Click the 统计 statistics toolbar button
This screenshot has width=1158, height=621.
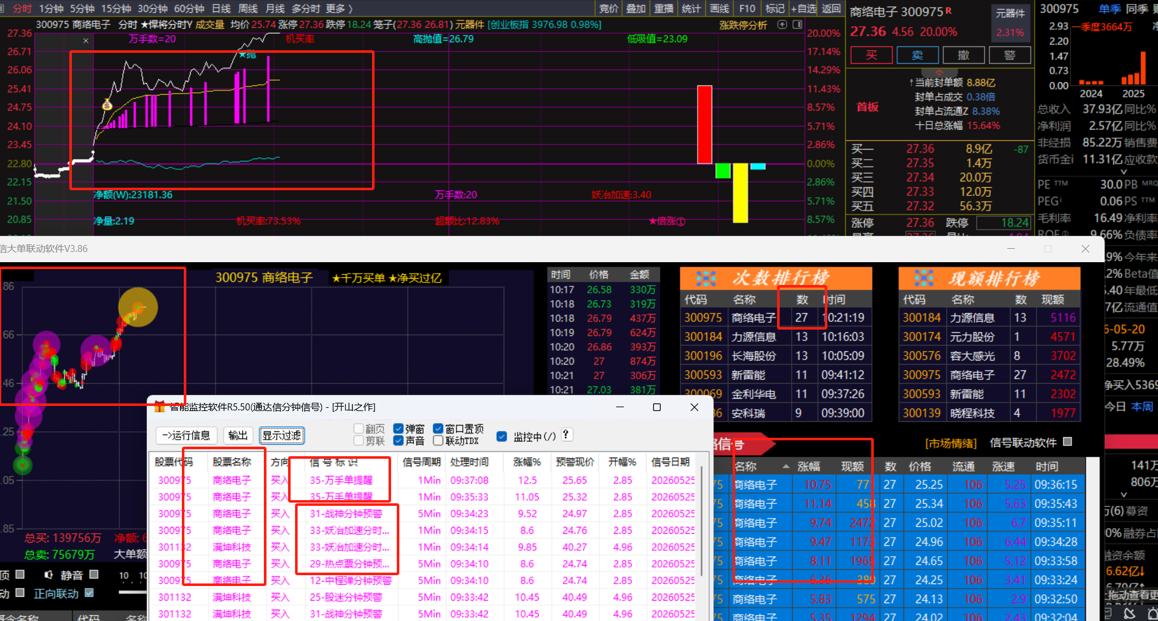click(x=691, y=8)
